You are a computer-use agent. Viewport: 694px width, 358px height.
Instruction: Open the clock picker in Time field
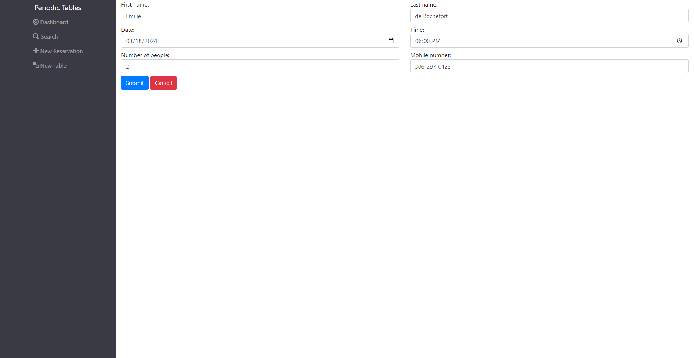coord(680,41)
